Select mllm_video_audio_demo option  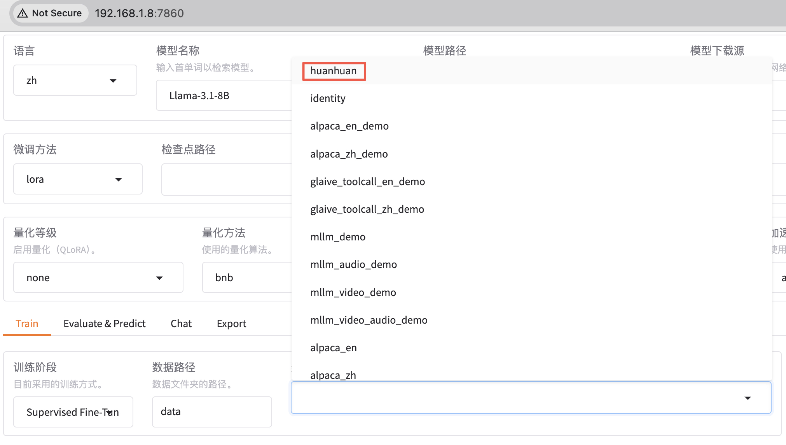[x=369, y=320]
